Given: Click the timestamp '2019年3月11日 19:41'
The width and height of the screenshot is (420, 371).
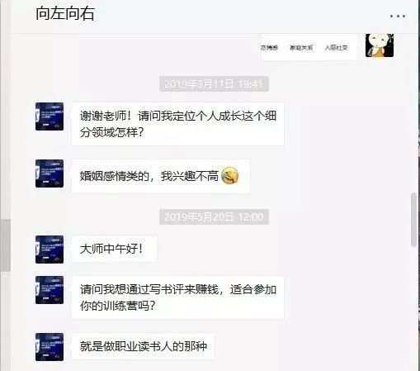Looking at the screenshot, I should [x=214, y=83].
